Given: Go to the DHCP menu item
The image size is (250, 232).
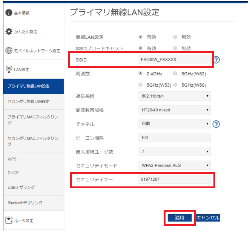Looking at the screenshot, I should point(13,173).
